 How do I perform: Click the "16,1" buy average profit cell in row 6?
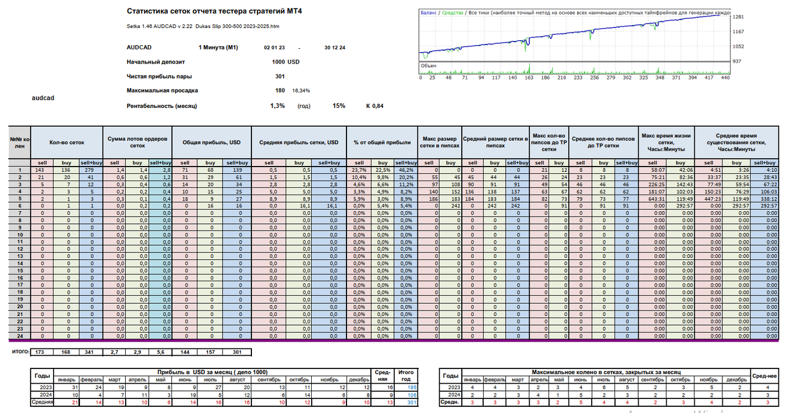[x=298, y=206]
